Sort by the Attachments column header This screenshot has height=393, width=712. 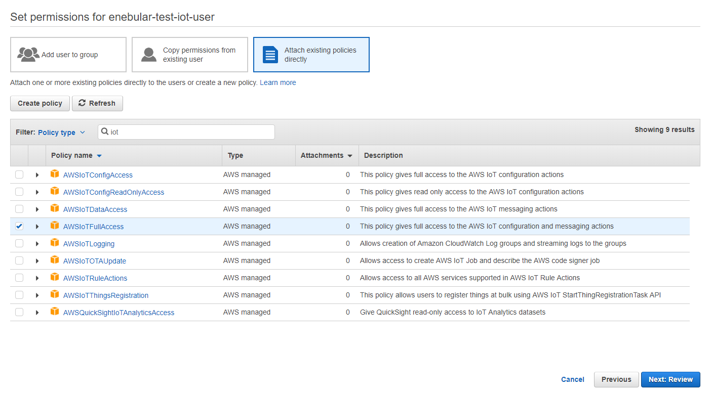(x=326, y=155)
